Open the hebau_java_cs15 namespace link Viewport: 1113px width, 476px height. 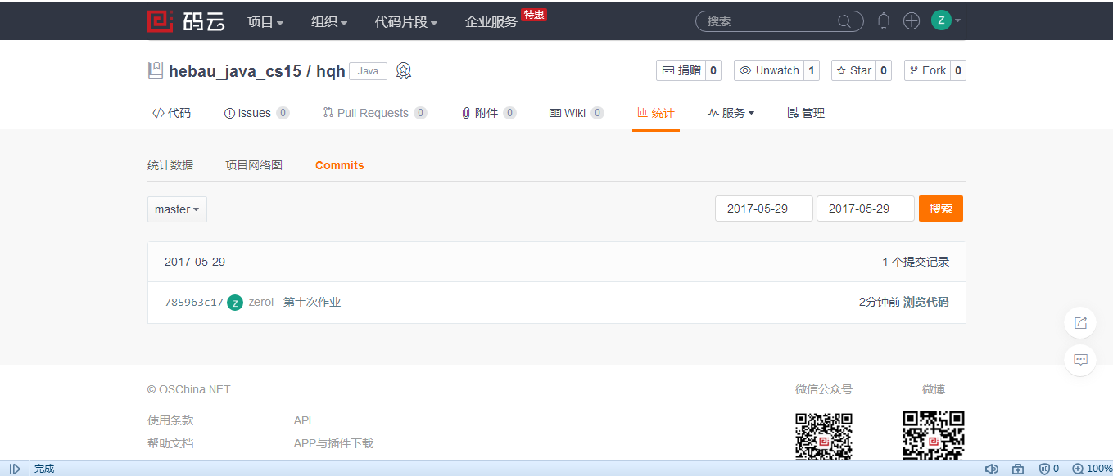coord(235,71)
